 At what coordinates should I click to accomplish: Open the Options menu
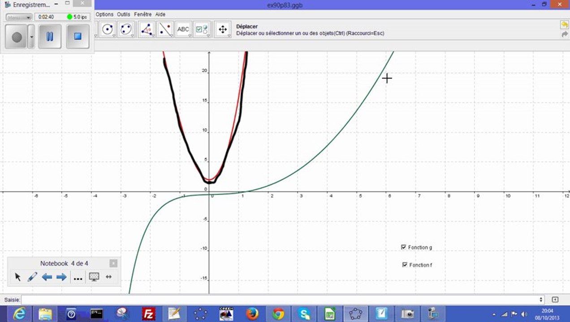click(x=104, y=14)
